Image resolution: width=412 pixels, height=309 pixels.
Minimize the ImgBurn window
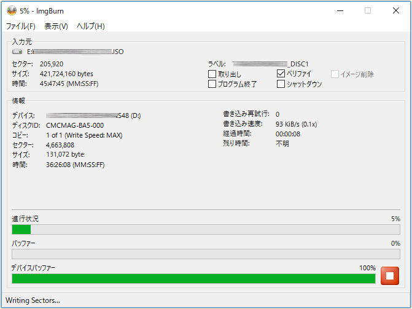pyautogui.click(x=340, y=11)
